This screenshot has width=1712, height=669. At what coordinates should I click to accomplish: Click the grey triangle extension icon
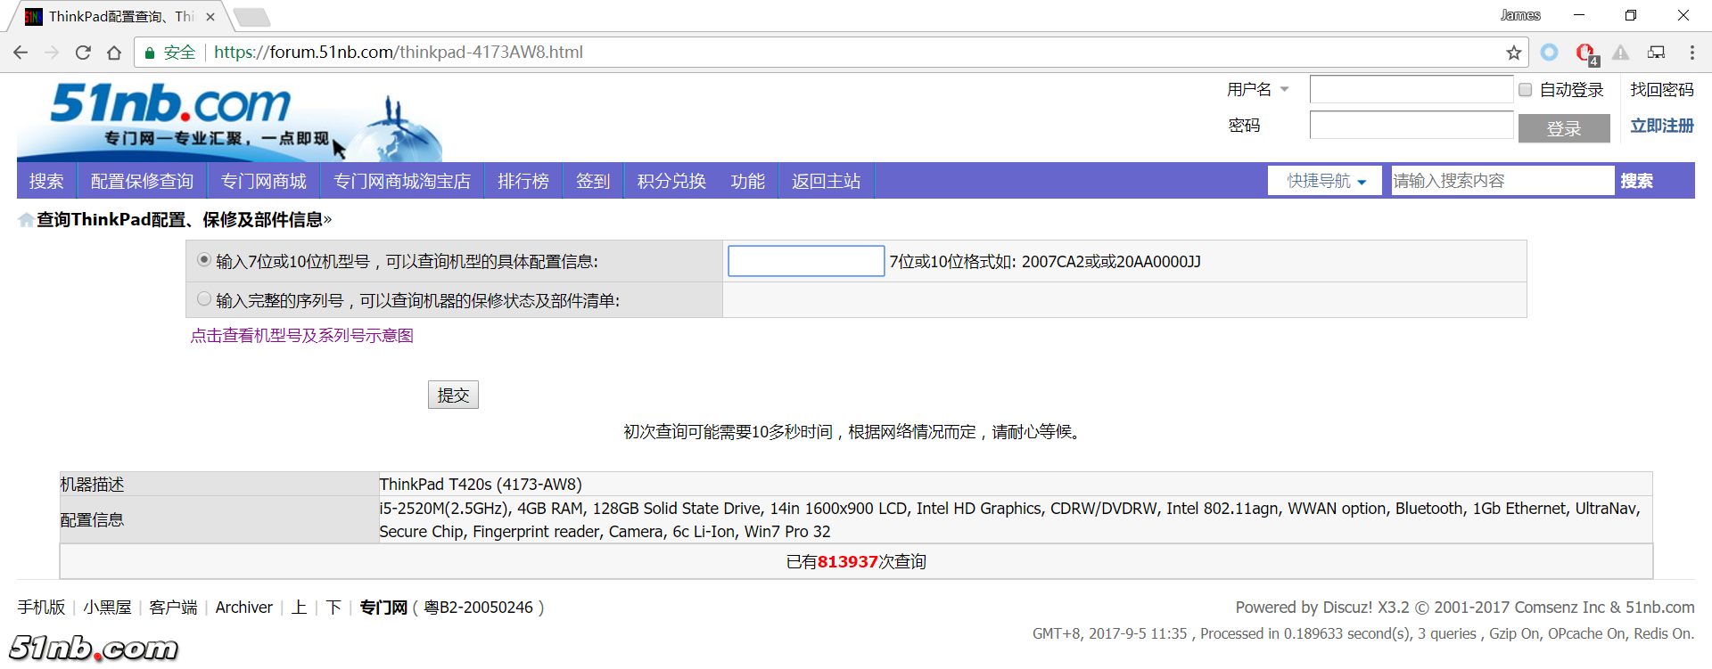(x=1621, y=53)
